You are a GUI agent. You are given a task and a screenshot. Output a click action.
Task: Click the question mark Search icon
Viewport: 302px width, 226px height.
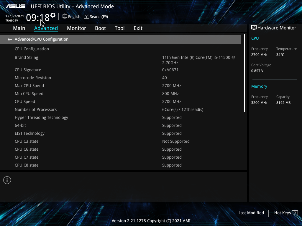click(86, 16)
